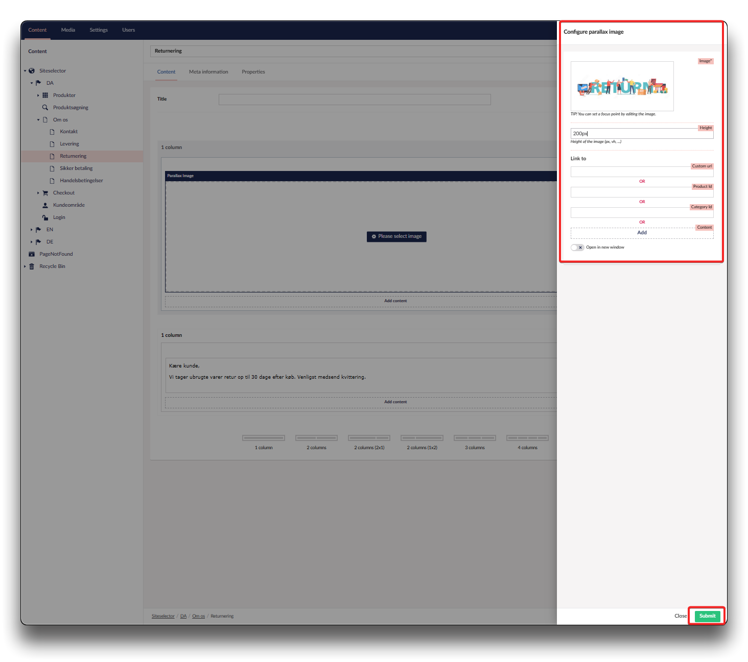
Task: Expand the Recycle Bin node
Action: (25, 266)
